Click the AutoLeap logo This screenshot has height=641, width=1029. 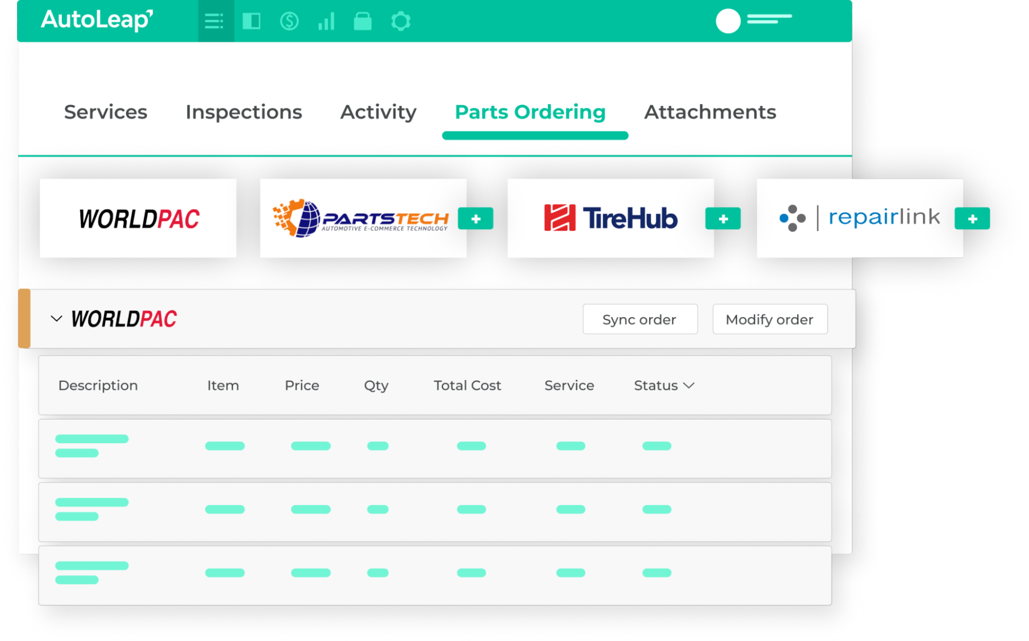point(97,20)
